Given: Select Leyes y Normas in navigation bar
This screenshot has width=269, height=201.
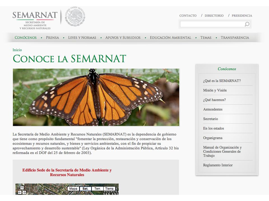Looking at the screenshot, I should click(x=82, y=38).
